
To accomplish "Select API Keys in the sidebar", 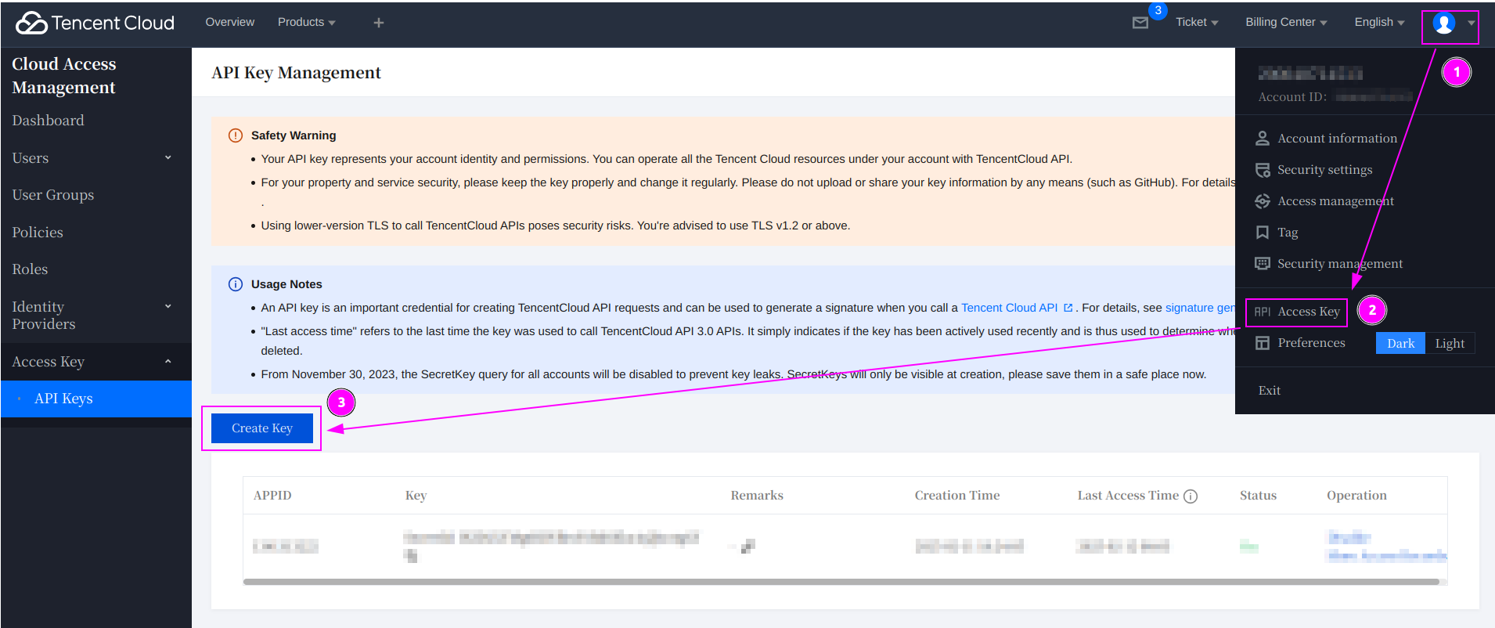I will pyautogui.click(x=95, y=399).
